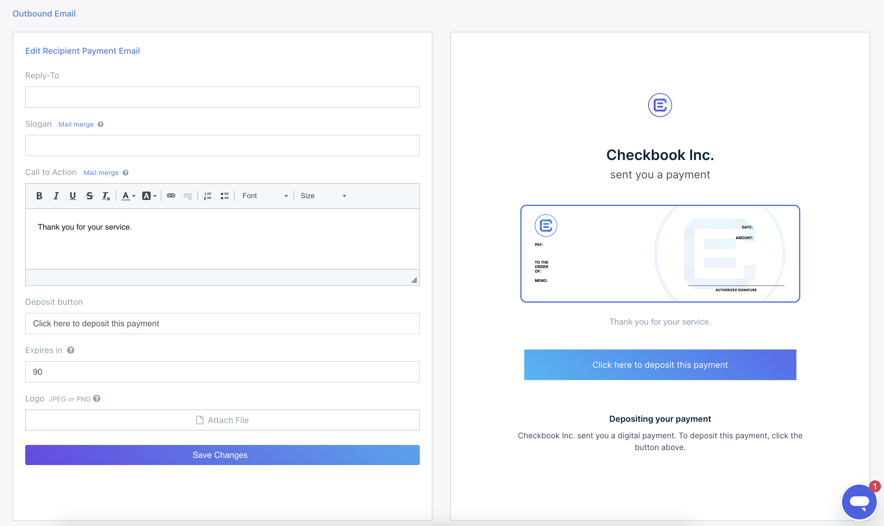Apply underline formatting in editor toolbar
884x526 pixels.
[73, 196]
